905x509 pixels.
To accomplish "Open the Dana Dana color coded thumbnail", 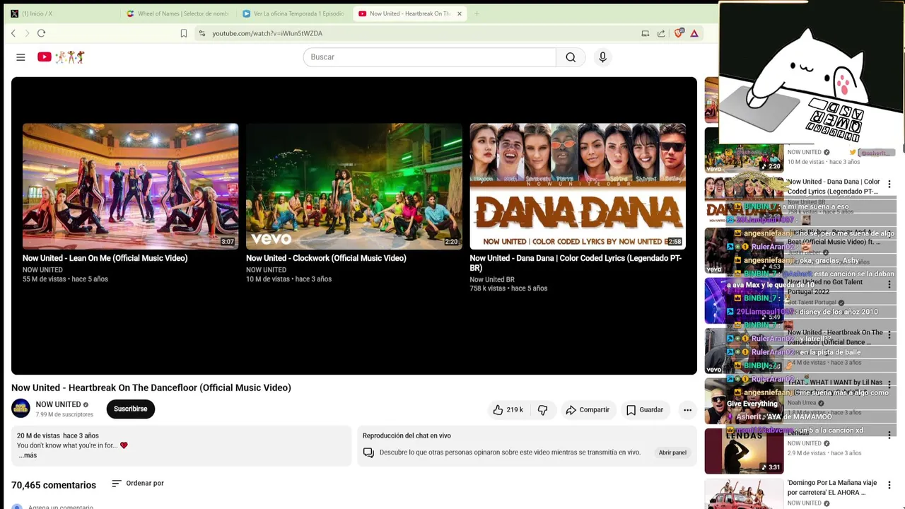I will pos(578,187).
